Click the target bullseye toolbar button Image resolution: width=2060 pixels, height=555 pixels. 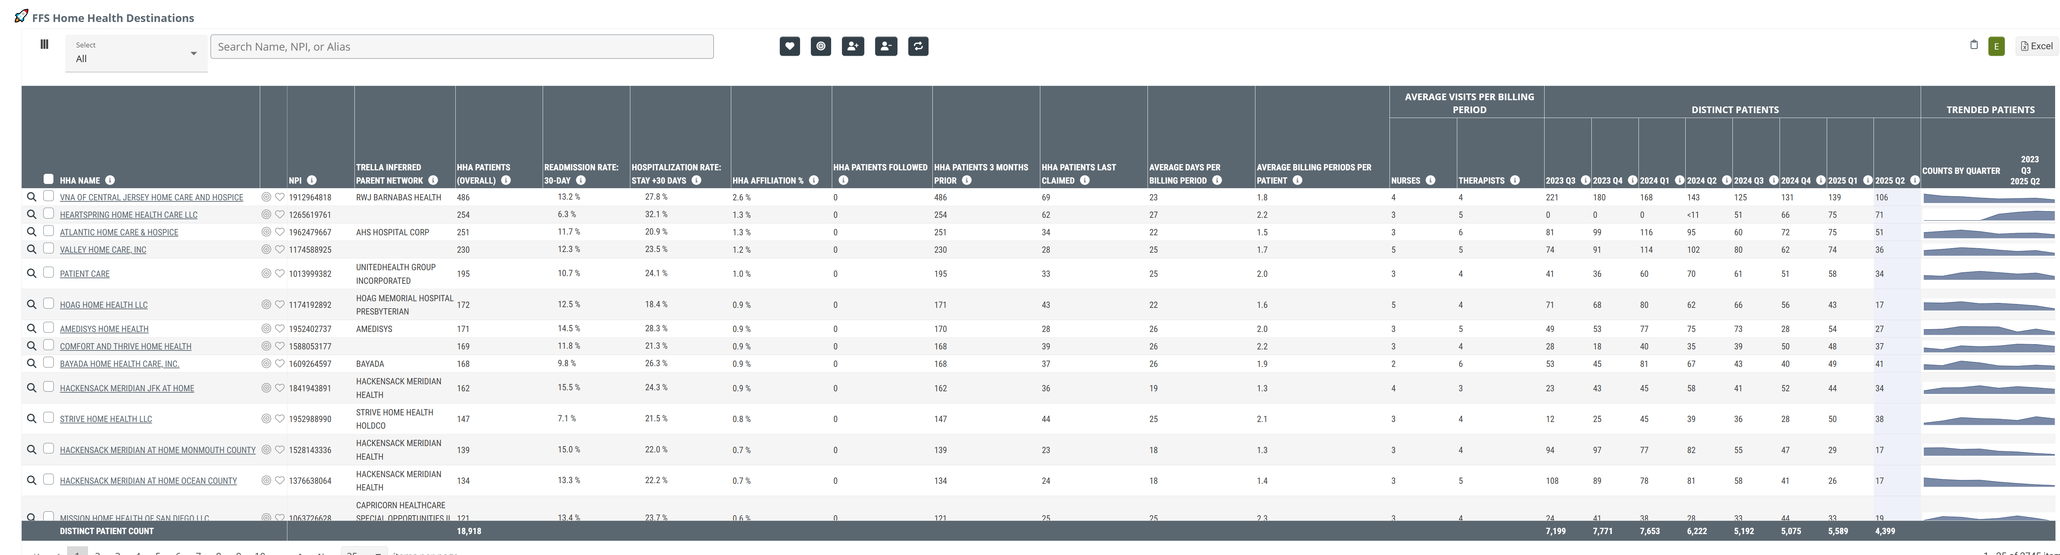click(821, 46)
